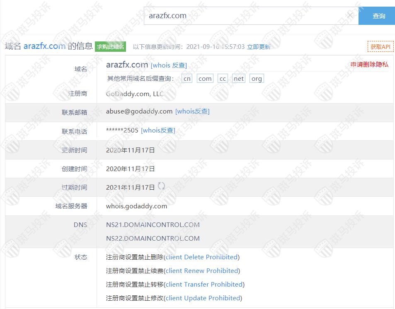Open 申请删除隐私 privacy removal link
This screenshot has width=395, height=309.
pos(369,65)
